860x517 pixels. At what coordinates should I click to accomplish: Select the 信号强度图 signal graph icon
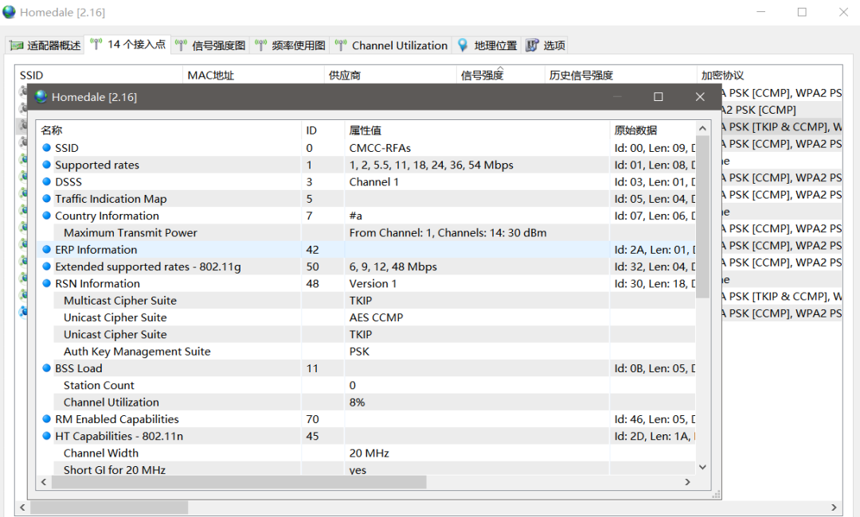click(180, 45)
